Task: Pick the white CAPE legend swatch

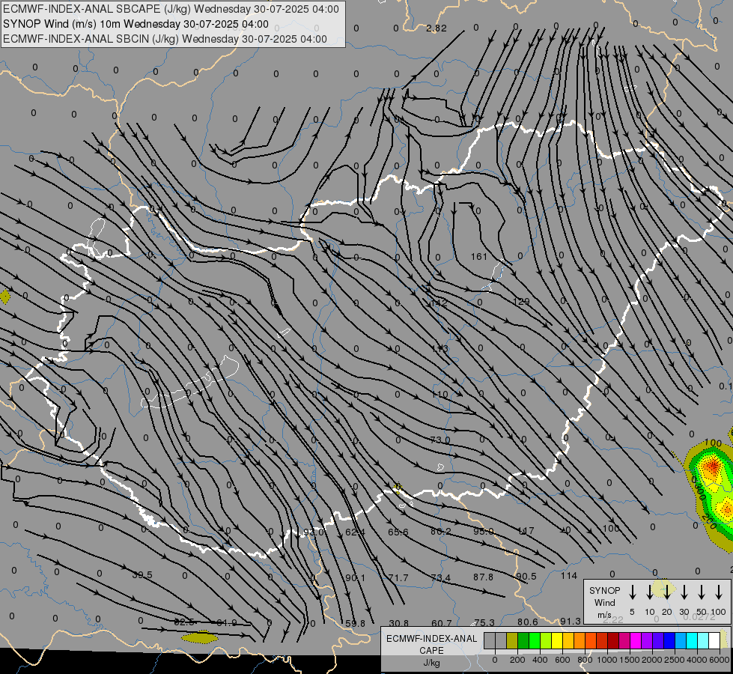Action: [714, 640]
